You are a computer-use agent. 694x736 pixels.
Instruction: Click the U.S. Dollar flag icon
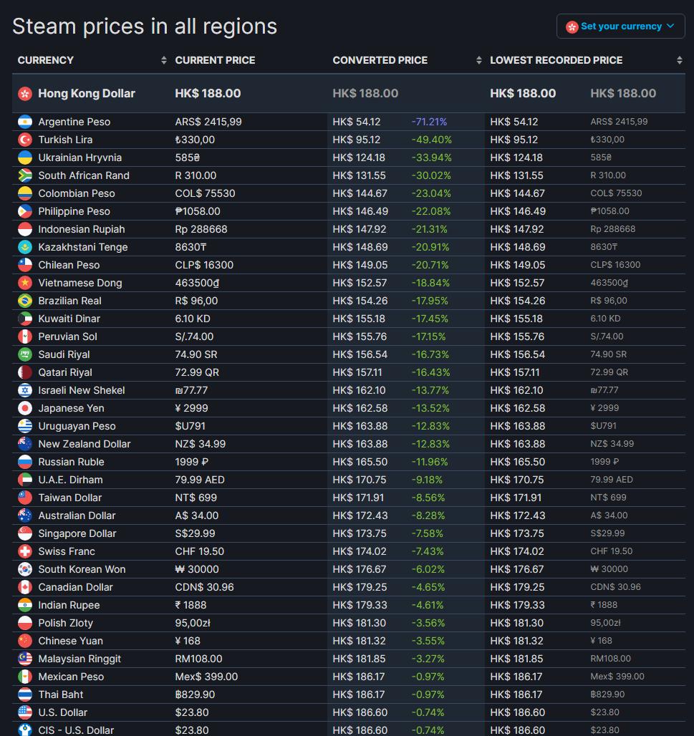tap(25, 712)
